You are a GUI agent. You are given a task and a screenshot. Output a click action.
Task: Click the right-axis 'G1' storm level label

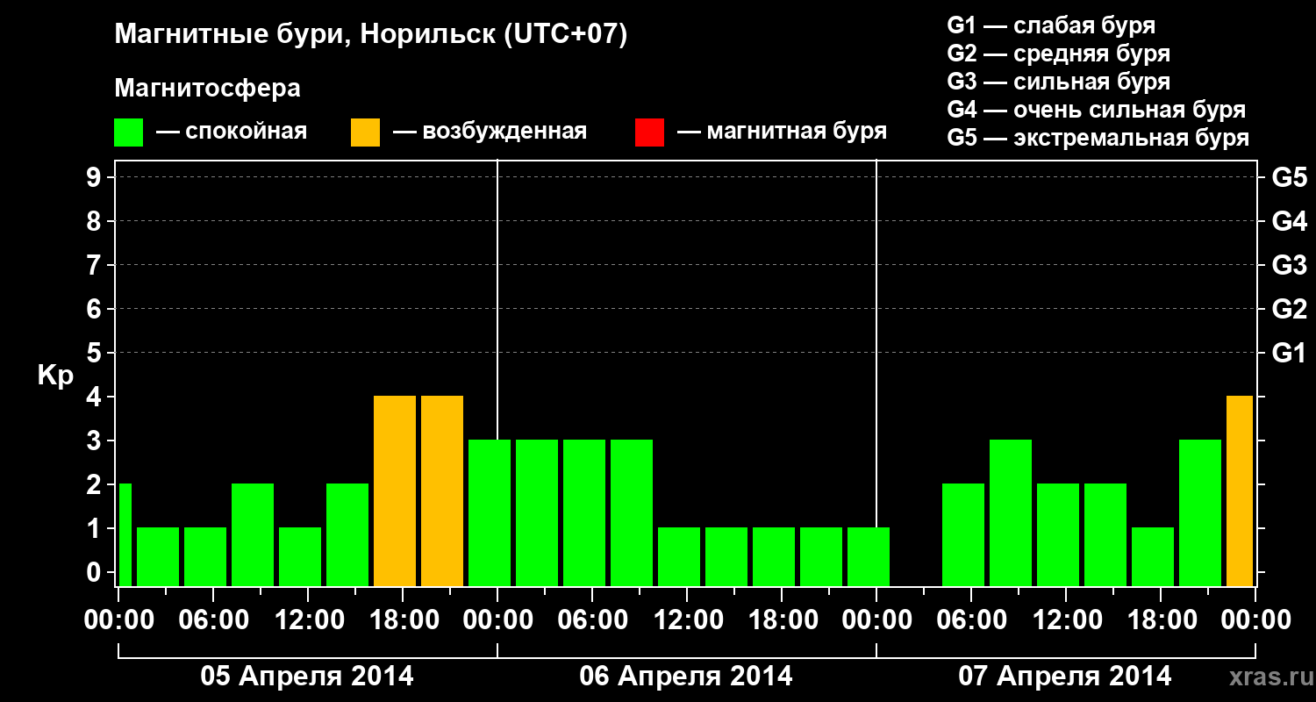coord(1289,353)
